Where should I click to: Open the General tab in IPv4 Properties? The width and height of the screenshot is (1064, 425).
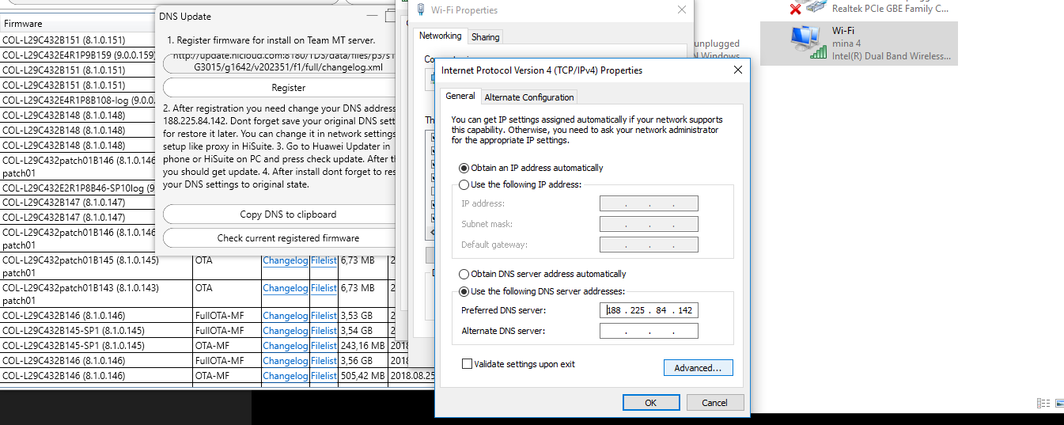click(460, 96)
